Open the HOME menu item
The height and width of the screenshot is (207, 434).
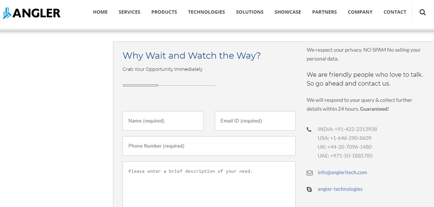tap(100, 12)
